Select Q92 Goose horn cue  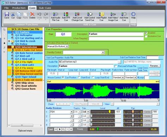[25, 89]
